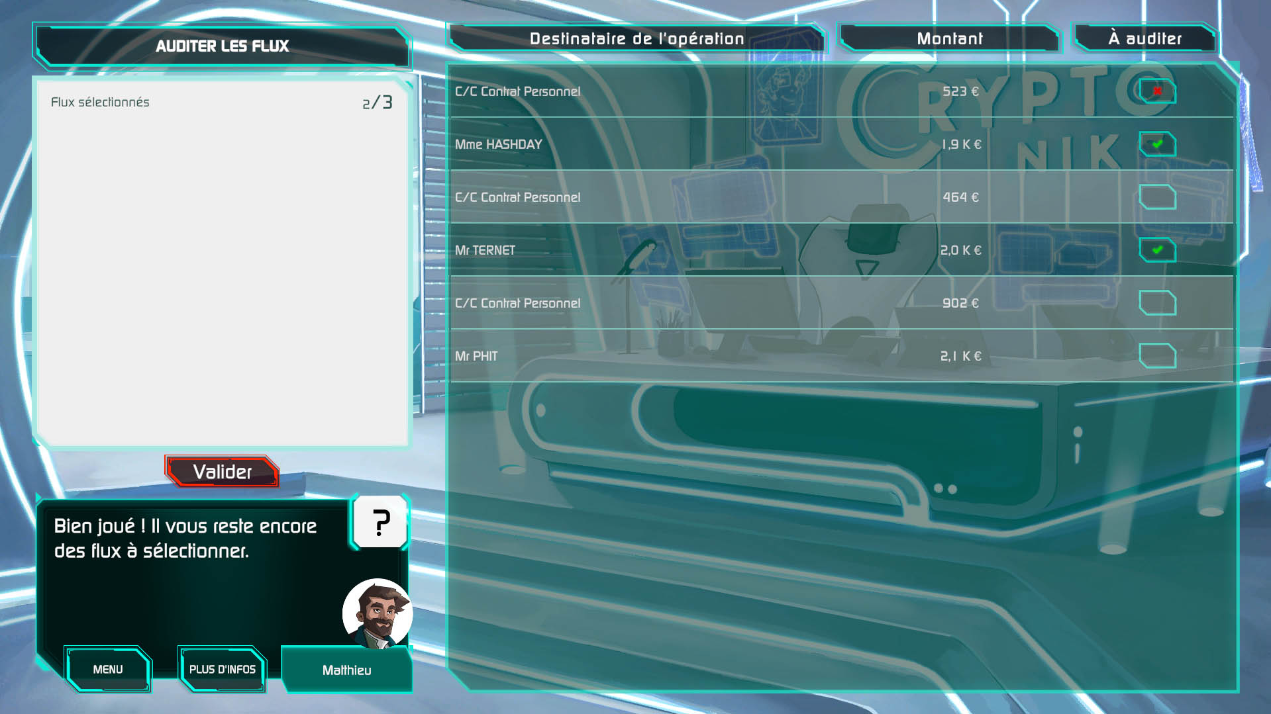The height and width of the screenshot is (714, 1271).
Task: Click the question mark help icon
Action: coord(380,522)
